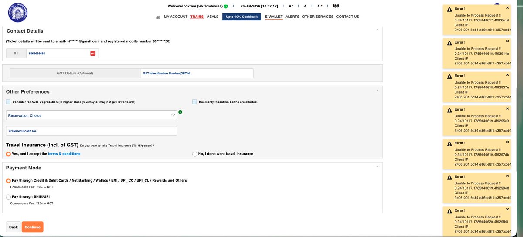This screenshot has height=237, width=523.
Task: Tick Book only if confirm berths allotted
Action: click(195, 102)
